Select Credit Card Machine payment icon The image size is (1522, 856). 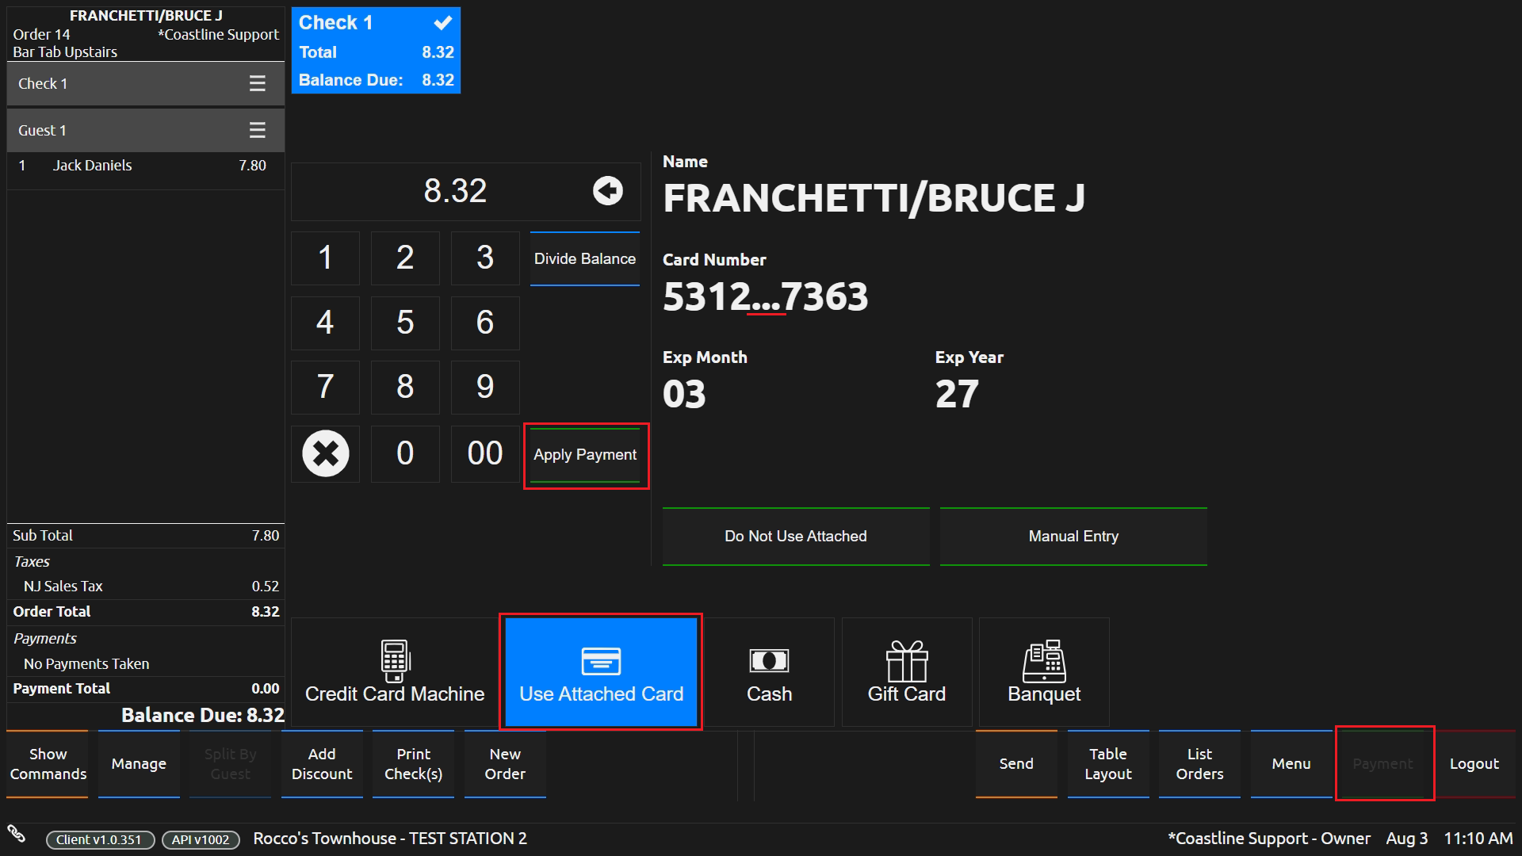[395, 672]
